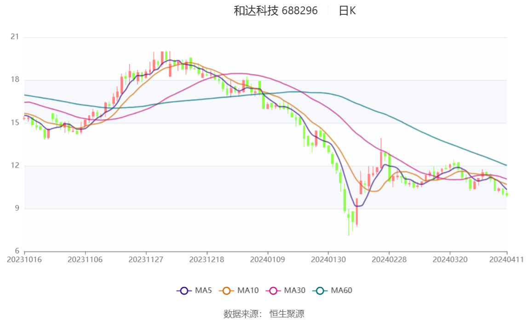
Task: Toggle the MA5 series via its text label
Action: [203, 291]
